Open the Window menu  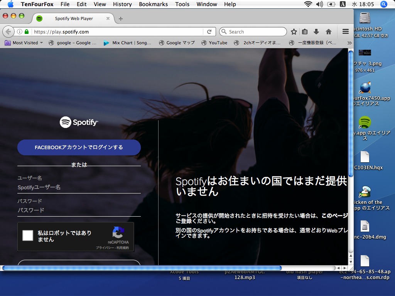click(207, 4)
